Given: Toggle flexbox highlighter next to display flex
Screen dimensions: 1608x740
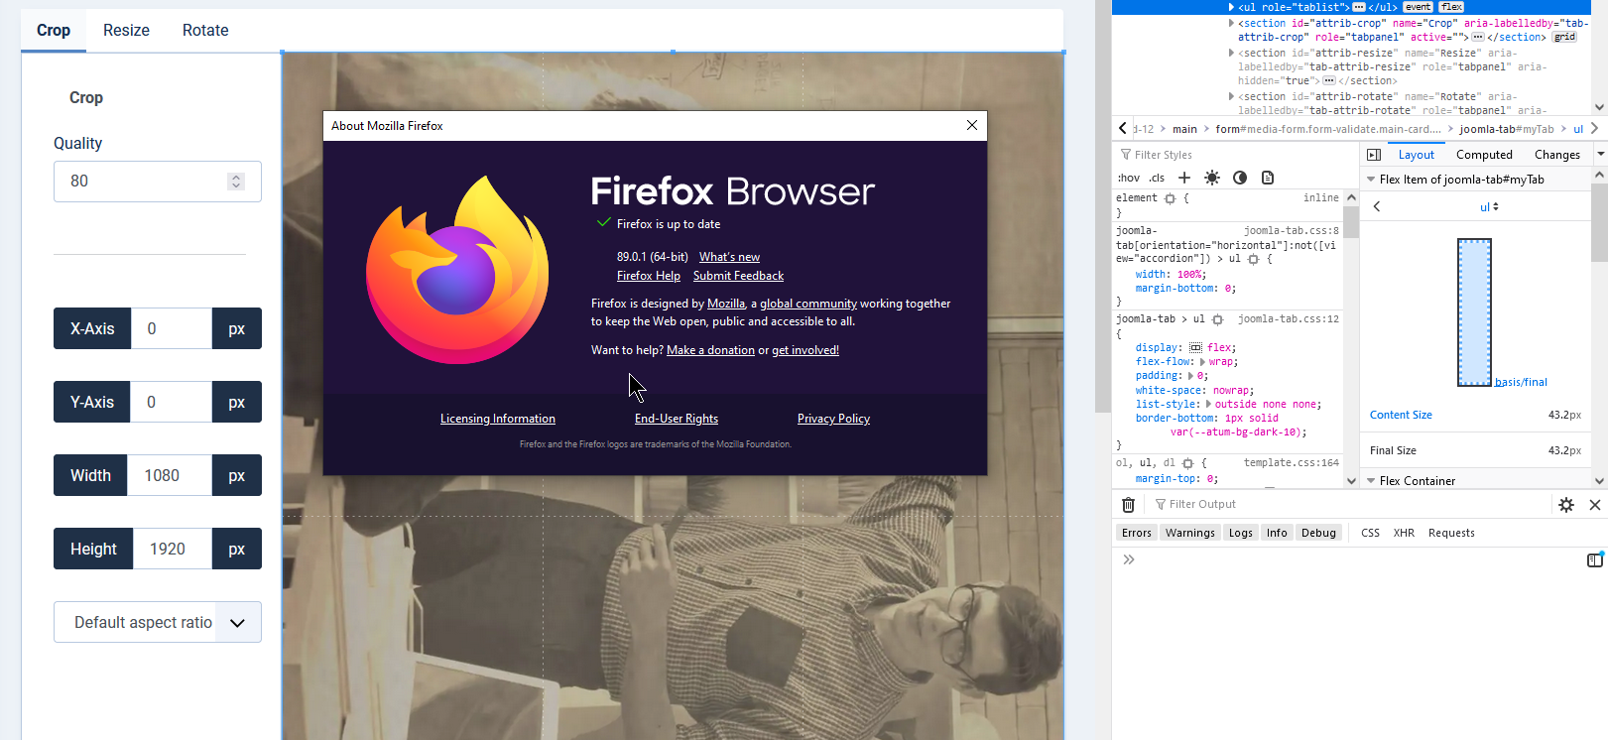Looking at the screenshot, I should pyautogui.click(x=1195, y=348).
